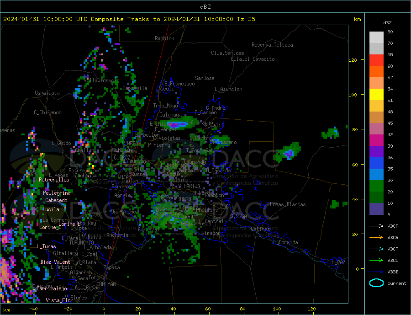Viewport: 411px width, 315px height.
Task: Click the Tulumaya place label
Action: tap(171, 115)
